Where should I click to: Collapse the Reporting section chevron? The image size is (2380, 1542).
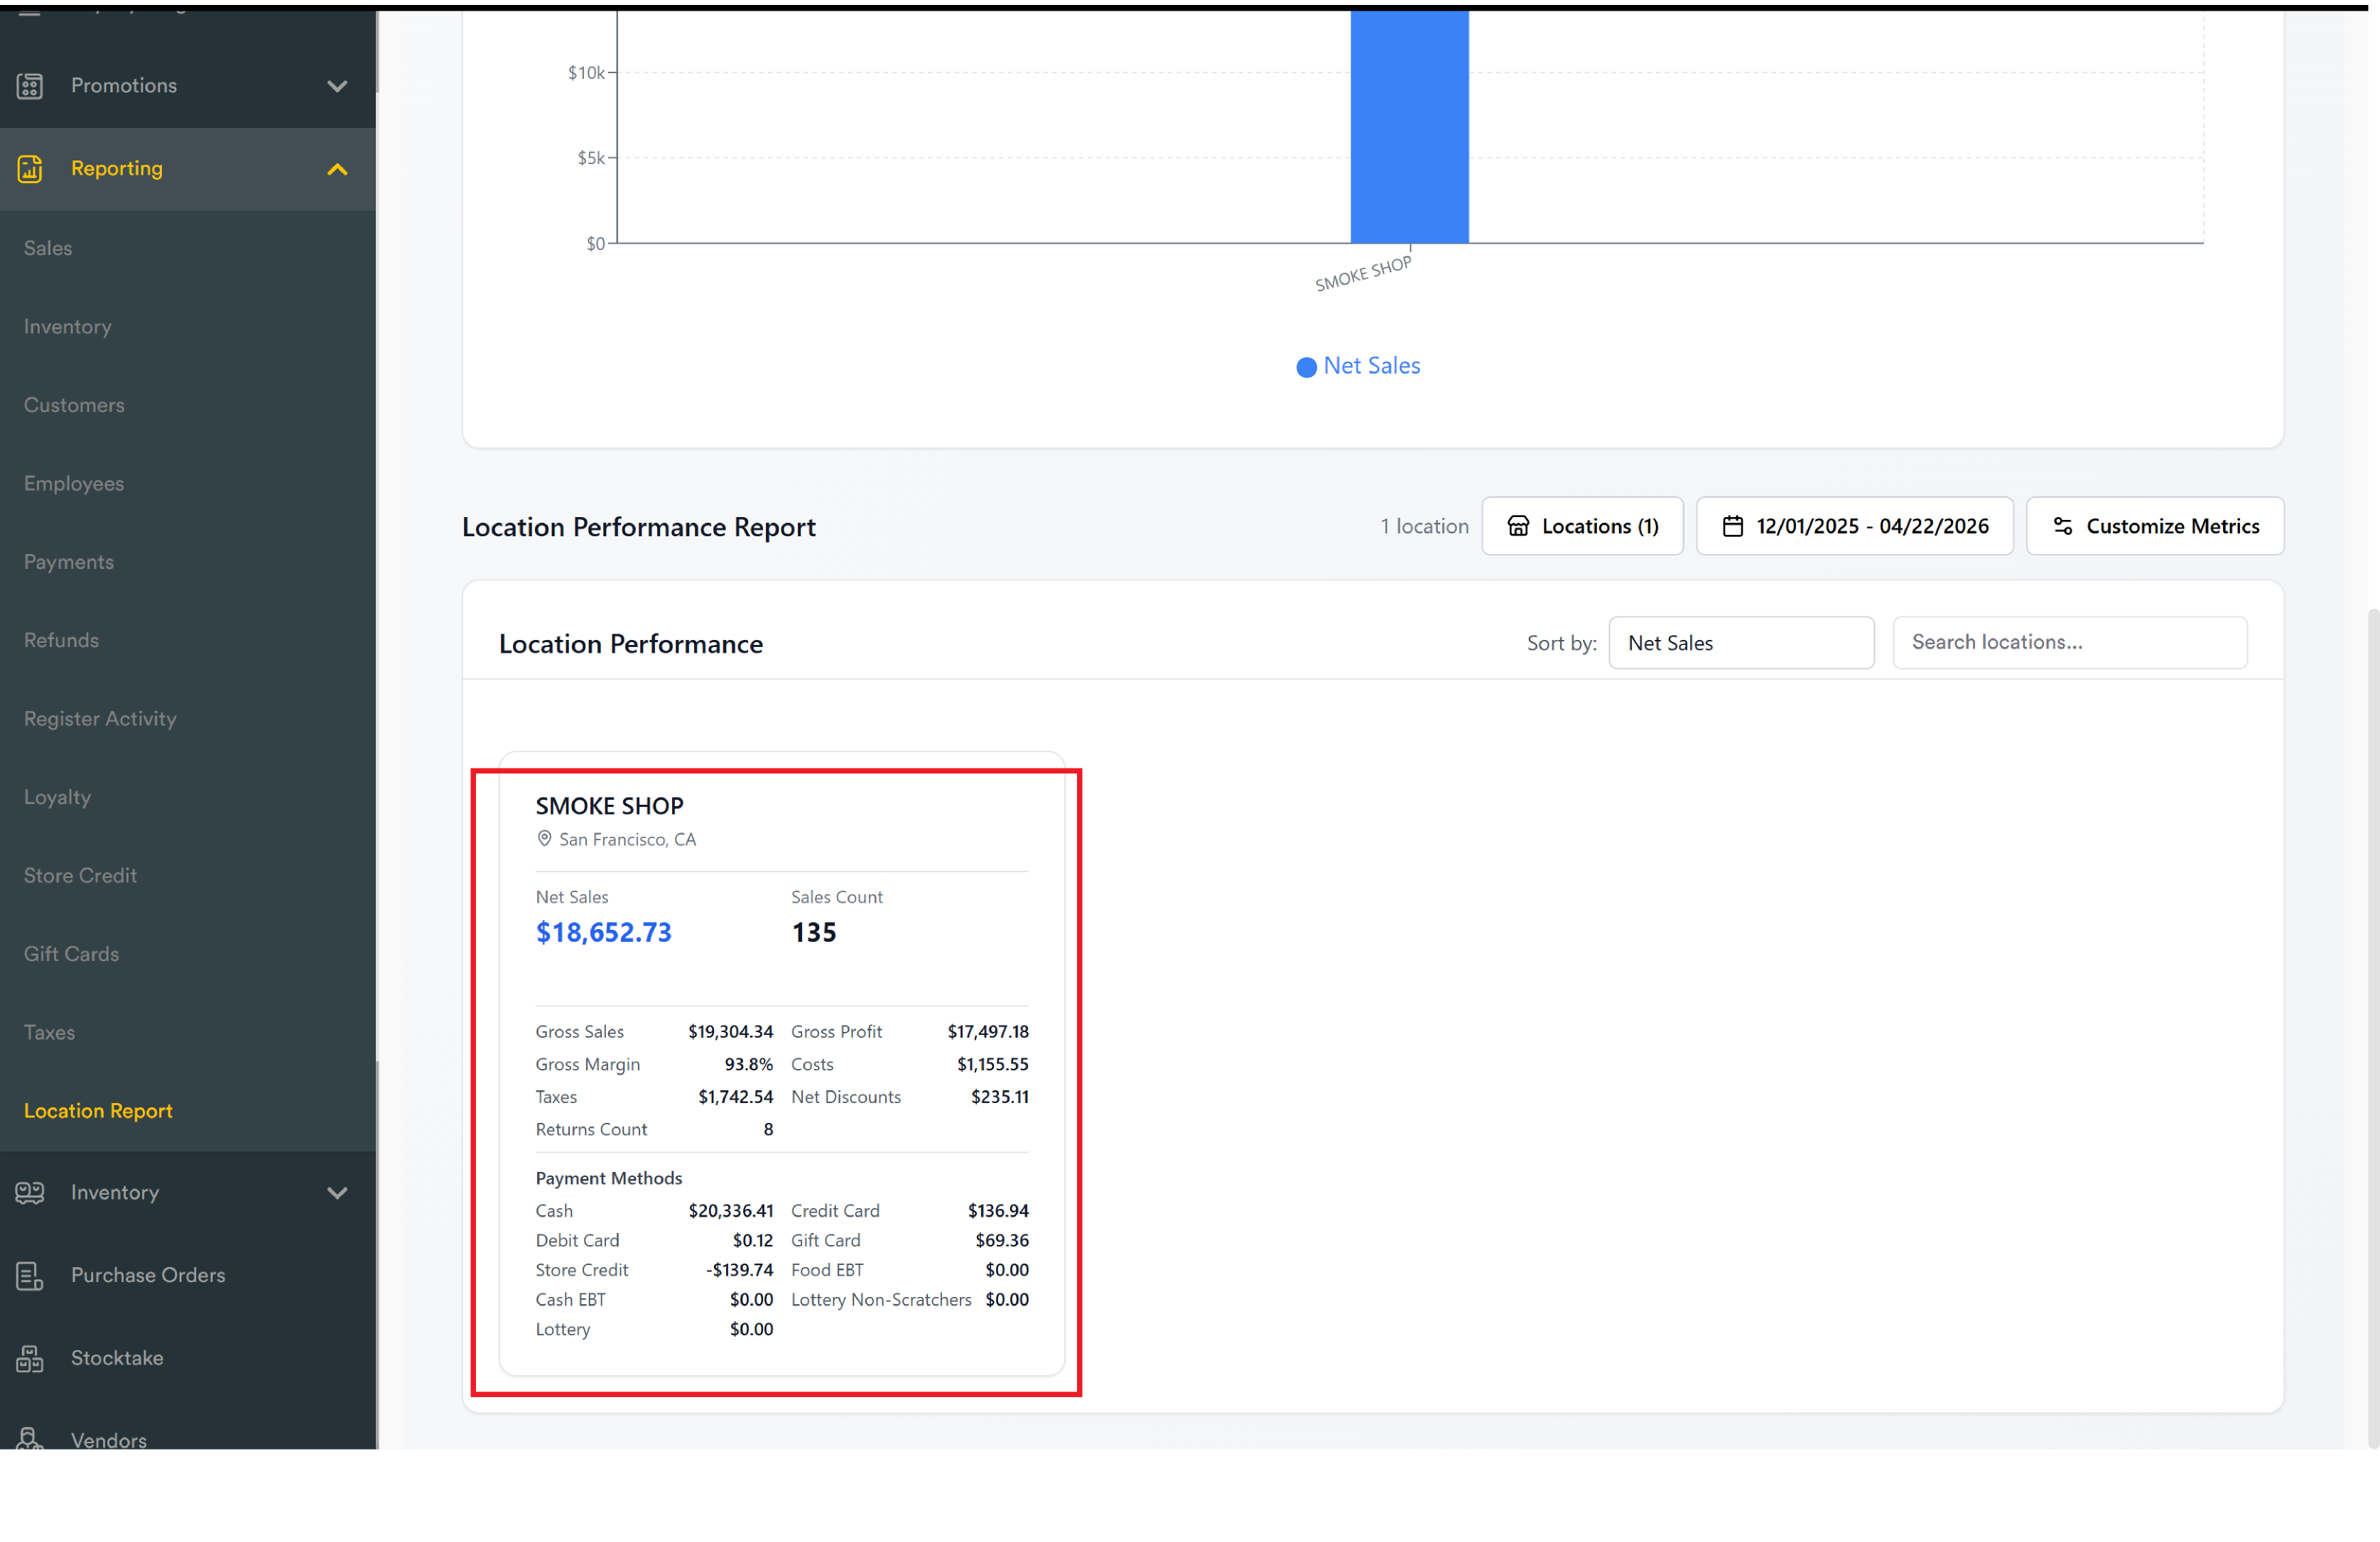[x=338, y=169]
